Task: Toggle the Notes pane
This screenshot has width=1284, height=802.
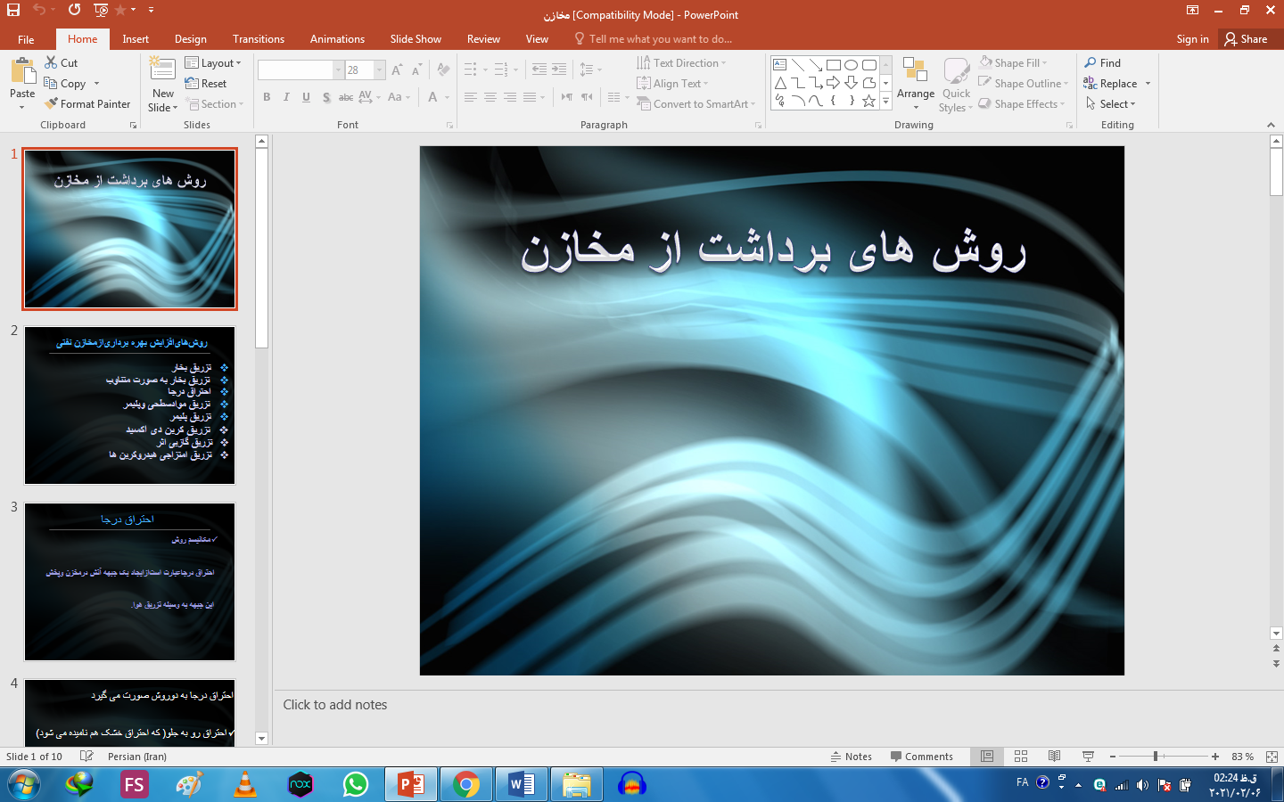Action: point(851,757)
